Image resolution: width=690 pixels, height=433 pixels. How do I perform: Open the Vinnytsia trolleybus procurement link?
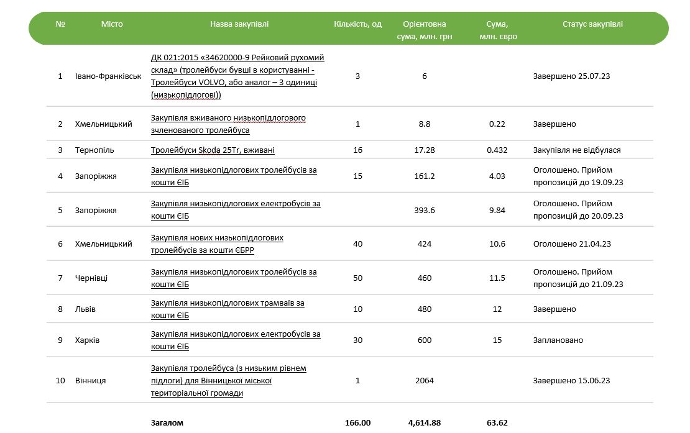click(228, 380)
